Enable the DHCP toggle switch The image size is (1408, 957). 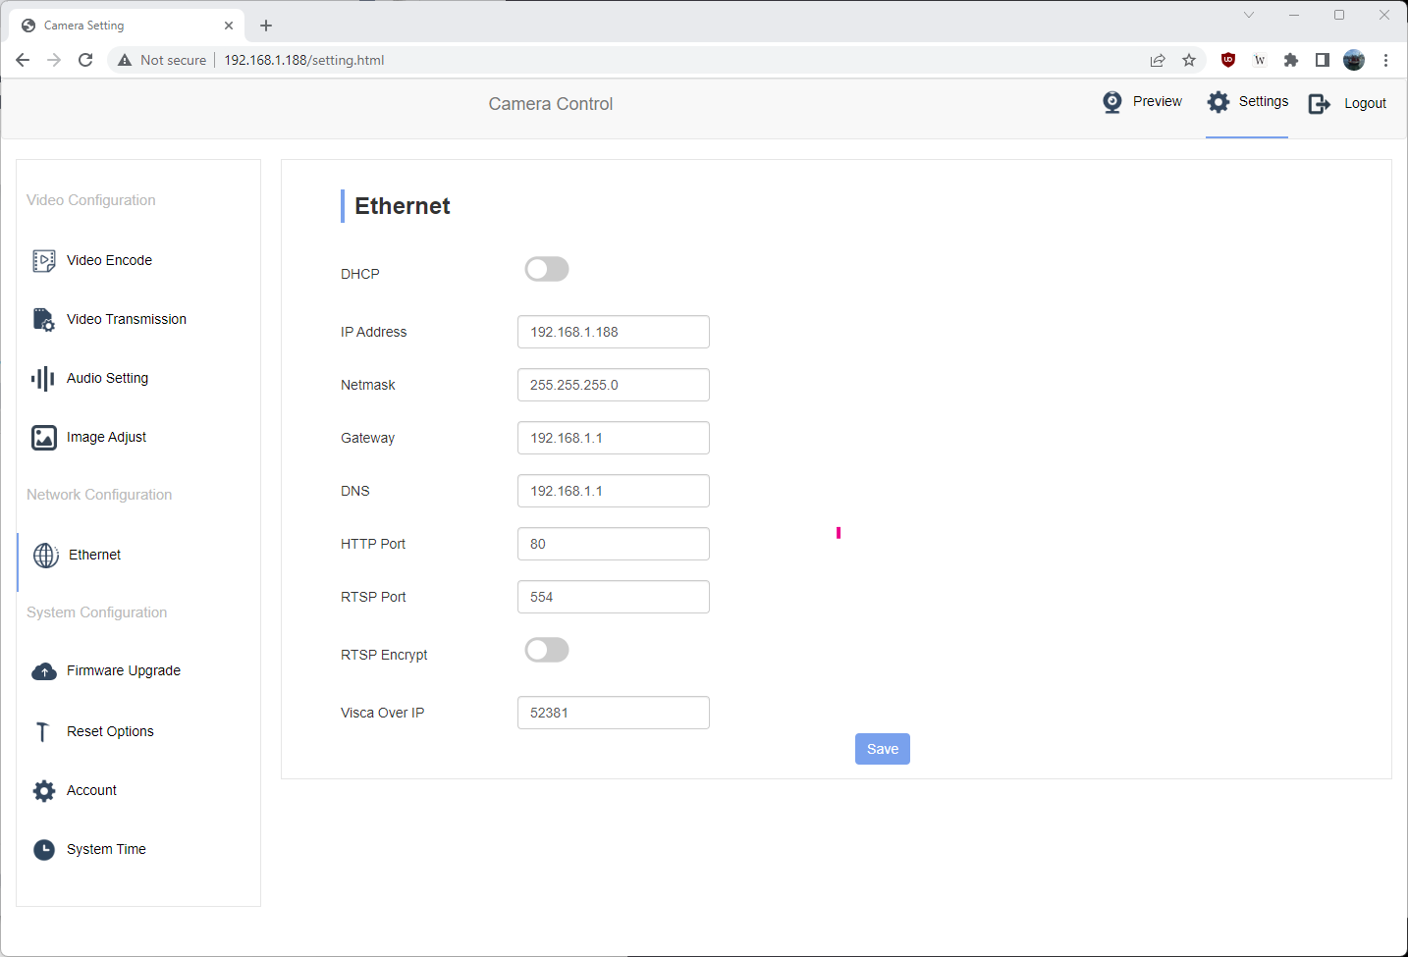tap(547, 269)
